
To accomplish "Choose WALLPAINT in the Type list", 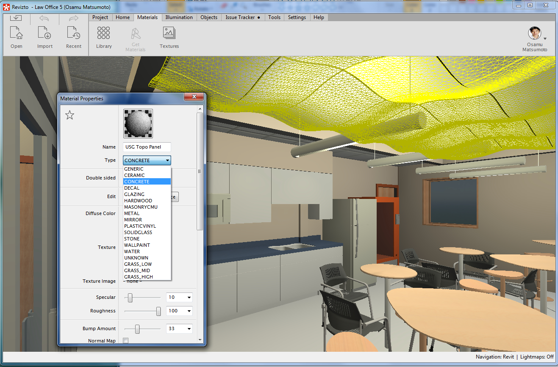I will (147, 245).
